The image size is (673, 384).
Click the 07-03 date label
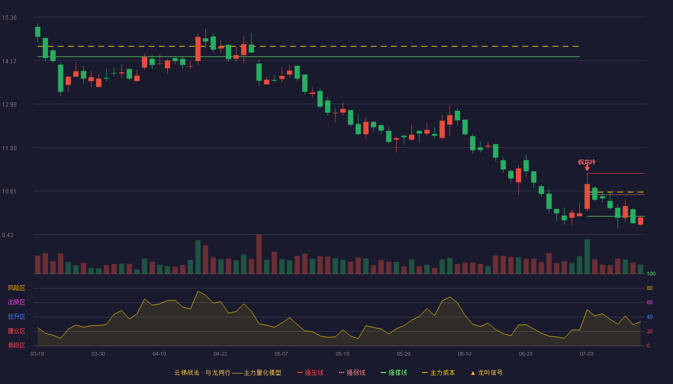[x=586, y=354]
